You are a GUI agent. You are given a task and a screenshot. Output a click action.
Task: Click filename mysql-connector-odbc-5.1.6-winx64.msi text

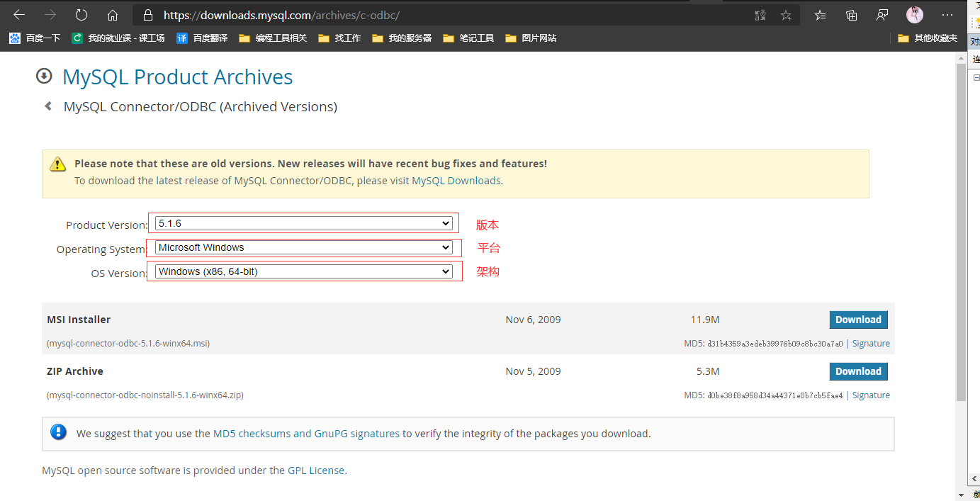pos(128,343)
